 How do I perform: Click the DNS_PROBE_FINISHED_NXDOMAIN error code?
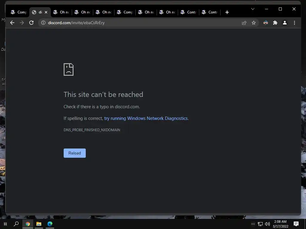(92, 130)
